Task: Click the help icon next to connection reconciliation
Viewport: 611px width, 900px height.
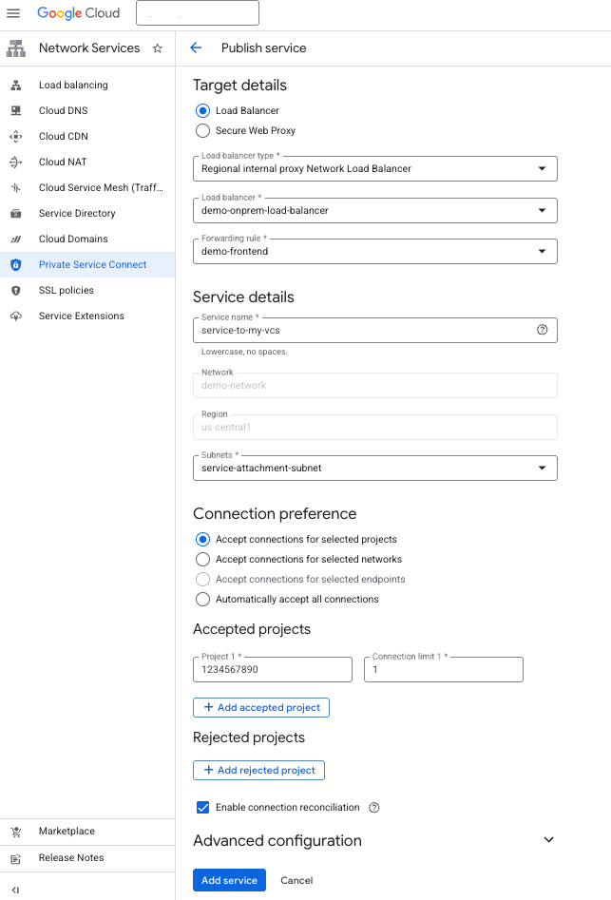Action: (372, 807)
